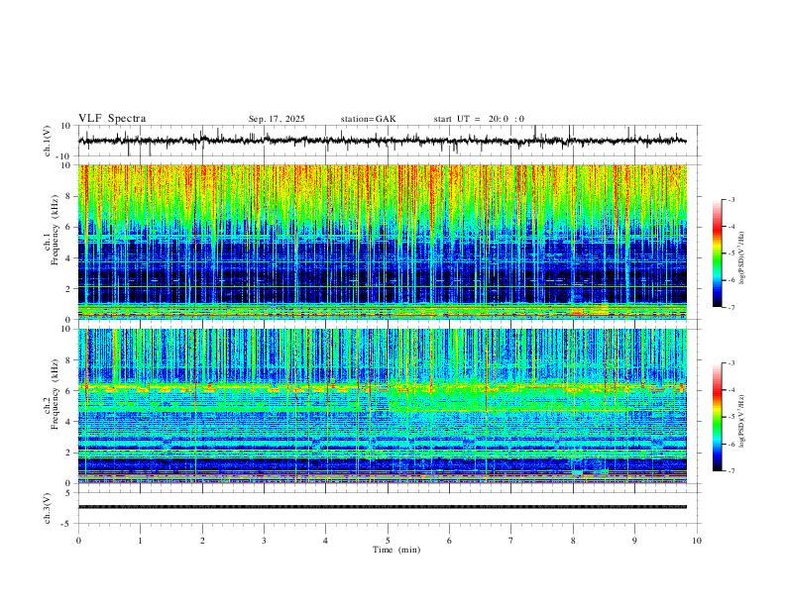Click the 'start UT = 20:0 :0' text
This screenshot has height=606, width=785.
click(479, 119)
